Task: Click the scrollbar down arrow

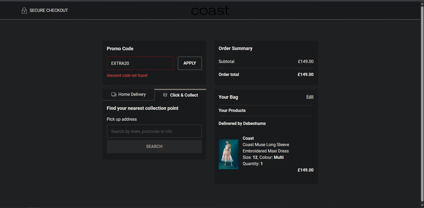Action: (422, 205)
